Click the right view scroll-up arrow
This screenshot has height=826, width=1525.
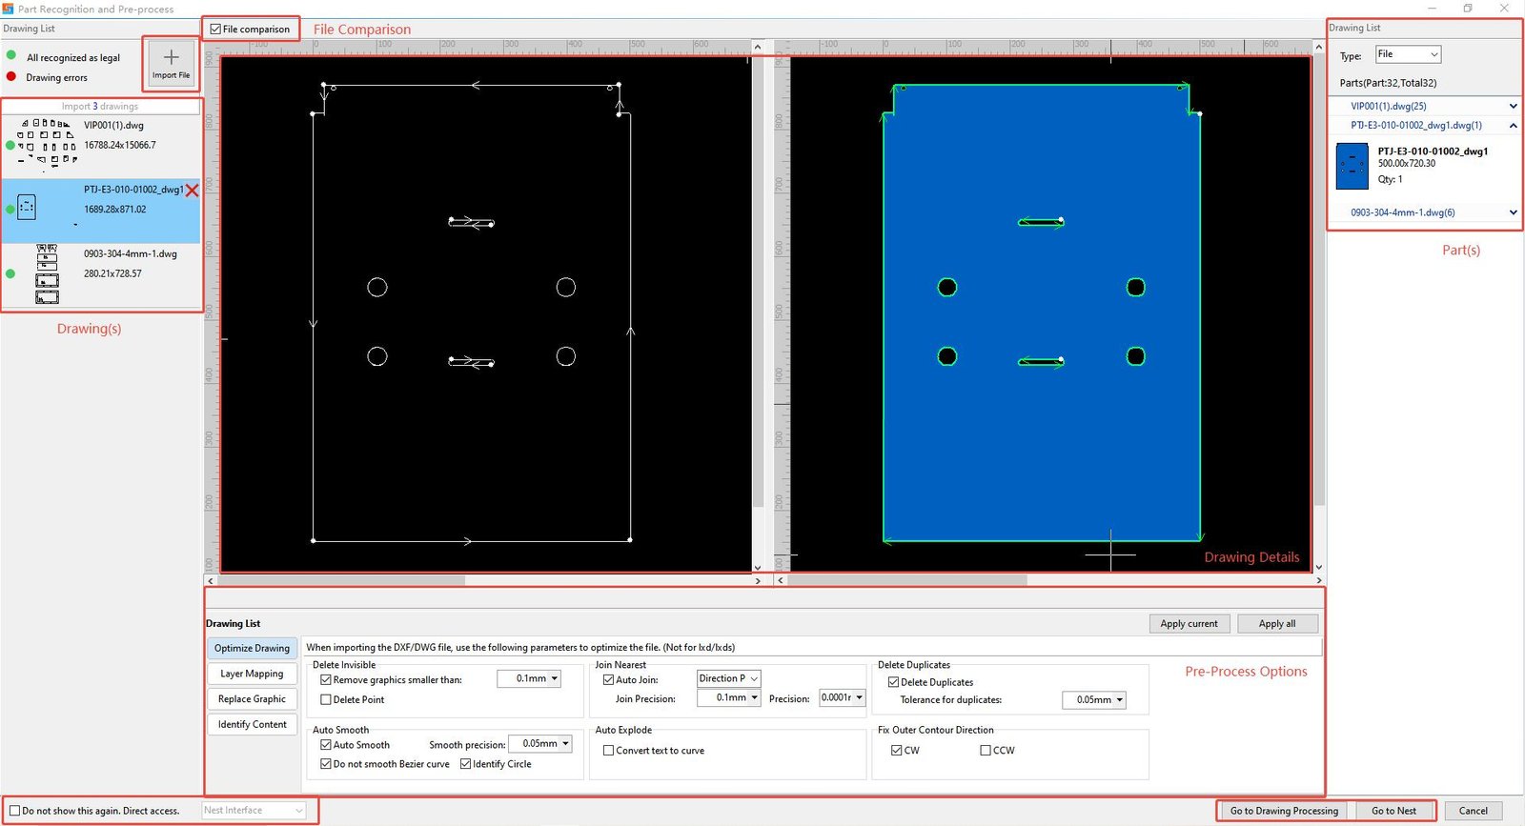[x=1319, y=46]
